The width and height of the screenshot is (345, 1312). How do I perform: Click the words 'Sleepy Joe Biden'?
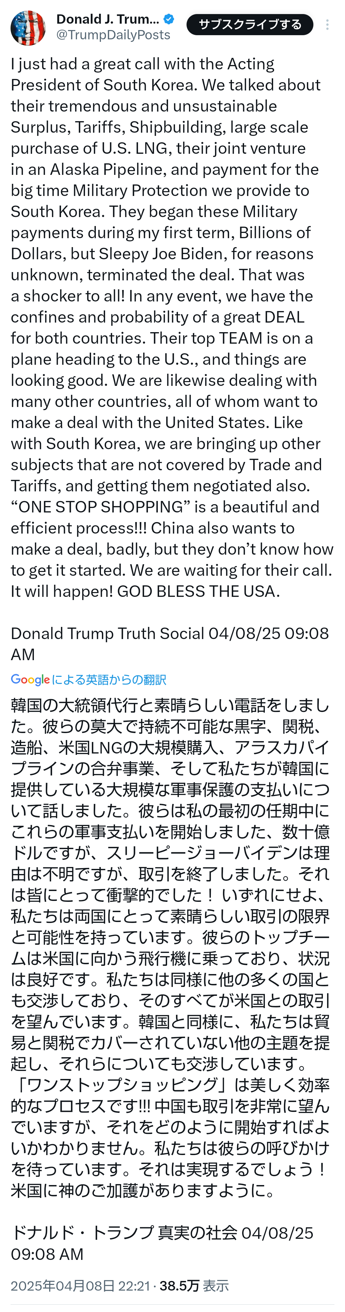coord(161,254)
